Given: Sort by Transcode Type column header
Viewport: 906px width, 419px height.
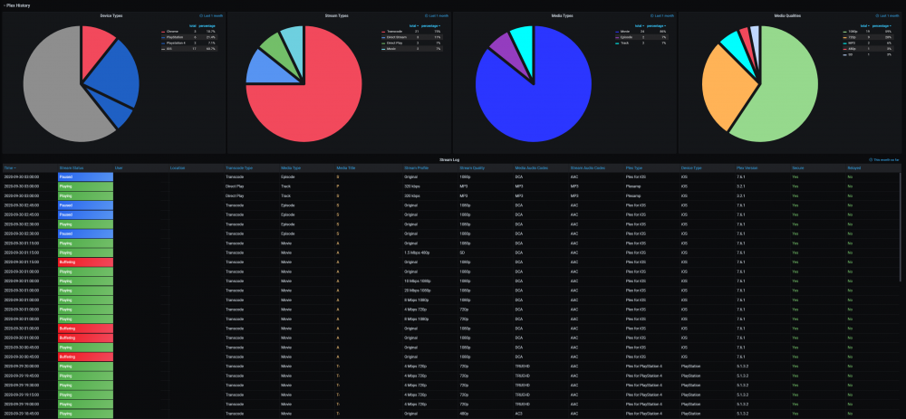Looking at the screenshot, I should 239,168.
